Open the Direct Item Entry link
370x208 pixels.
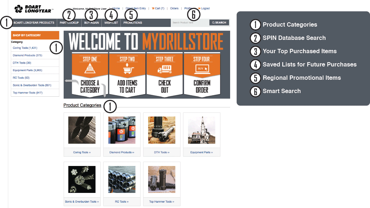pos(136,8)
